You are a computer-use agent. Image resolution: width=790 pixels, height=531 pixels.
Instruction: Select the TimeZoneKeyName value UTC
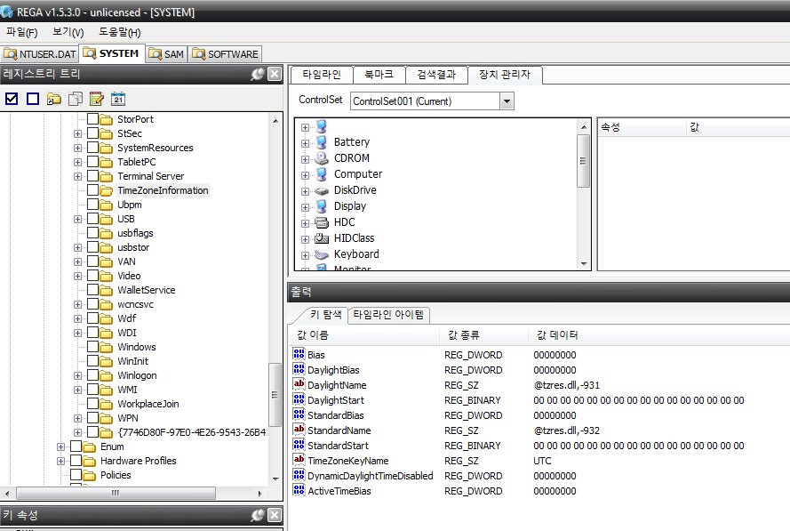click(x=542, y=461)
